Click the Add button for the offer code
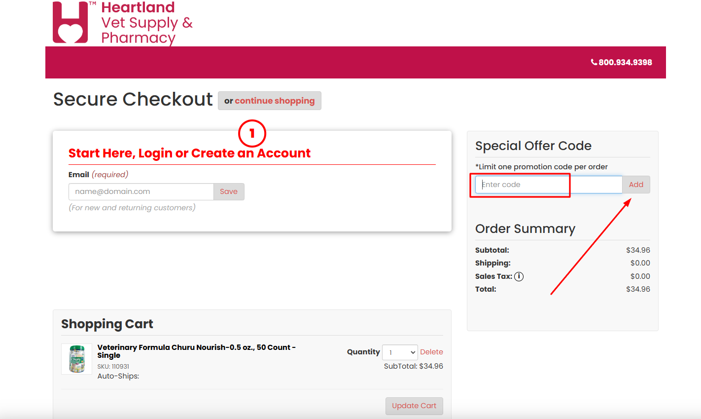Viewport: 701px width, 419px height. coord(636,184)
